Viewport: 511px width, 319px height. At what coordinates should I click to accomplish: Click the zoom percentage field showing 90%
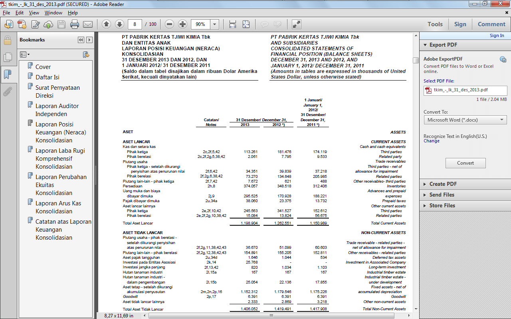click(201, 24)
